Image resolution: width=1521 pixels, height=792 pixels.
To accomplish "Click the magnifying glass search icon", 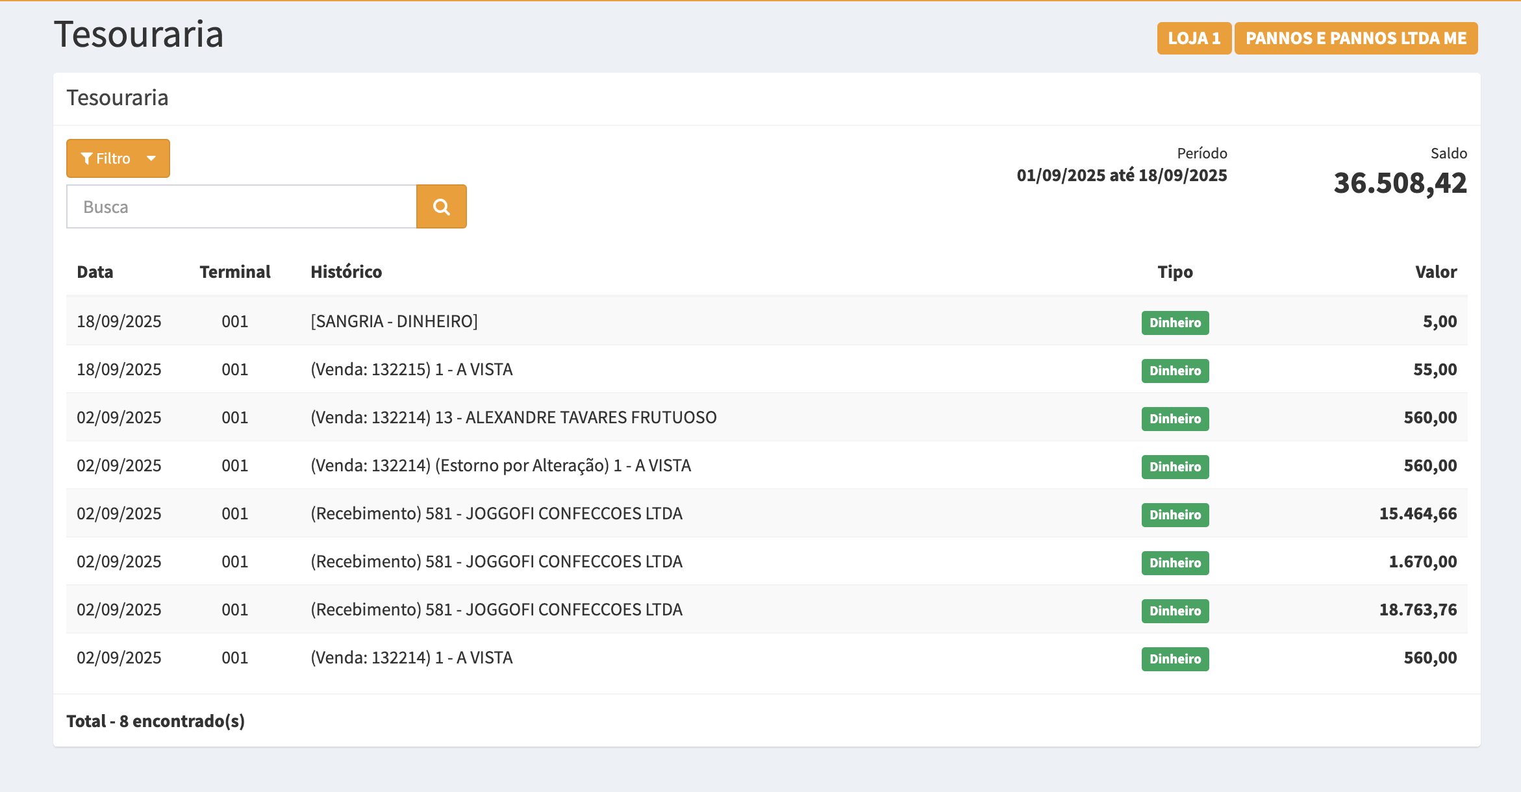I will [x=441, y=206].
